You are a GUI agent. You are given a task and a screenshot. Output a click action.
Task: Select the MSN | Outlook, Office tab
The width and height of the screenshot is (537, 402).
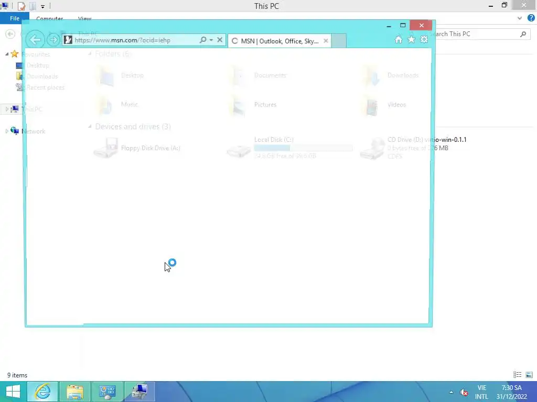click(x=279, y=41)
